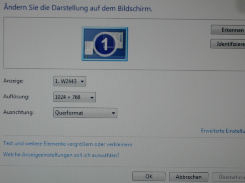Select the monitor 1 display thumbnail
This screenshot has width=245, height=183.
[x=105, y=44]
